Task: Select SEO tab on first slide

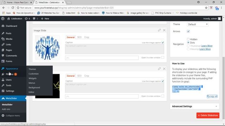Action: coord(79,37)
